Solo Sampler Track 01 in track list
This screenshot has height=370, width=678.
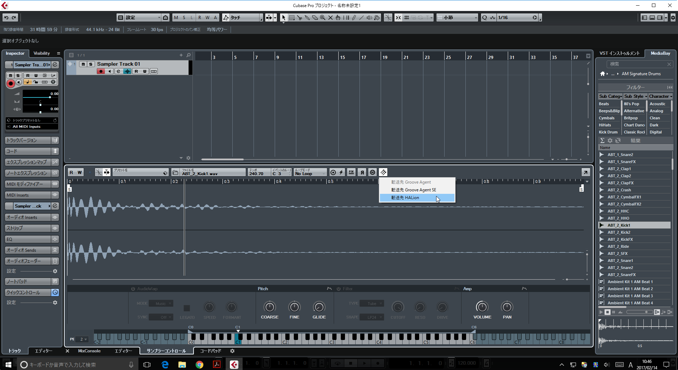point(91,64)
